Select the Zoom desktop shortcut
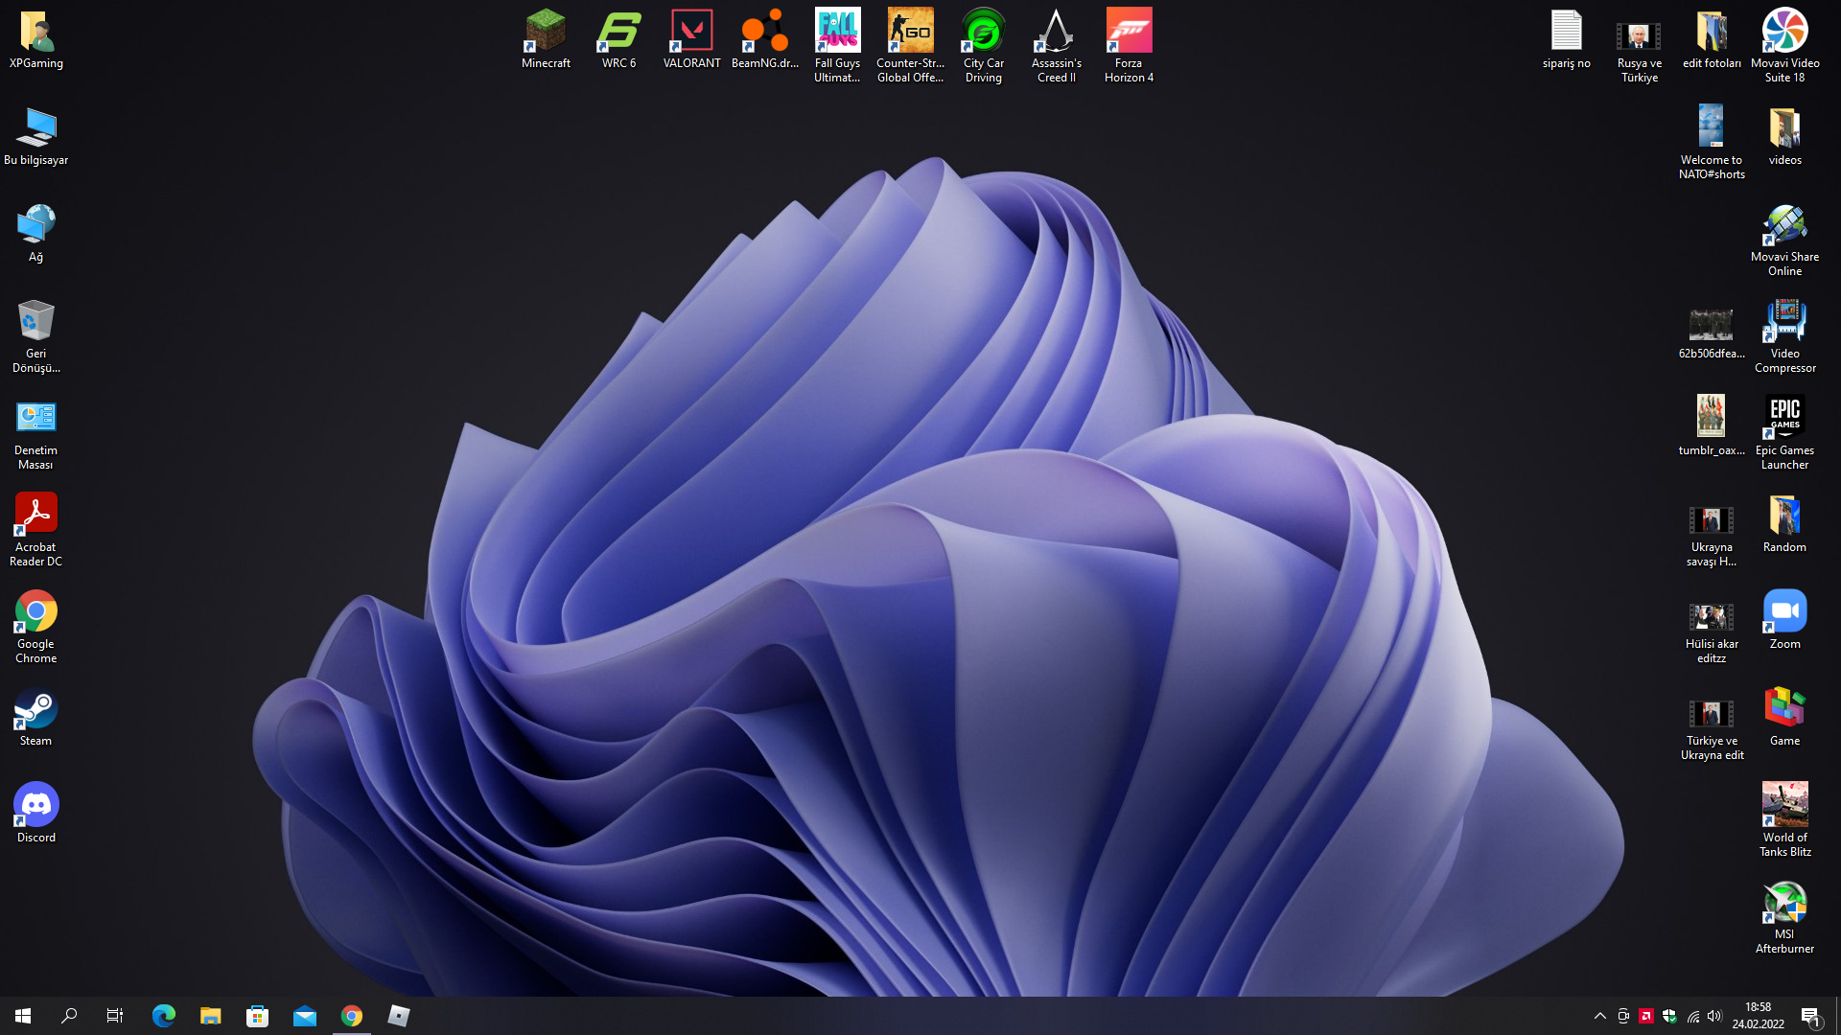Image resolution: width=1841 pixels, height=1035 pixels. tap(1785, 621)
